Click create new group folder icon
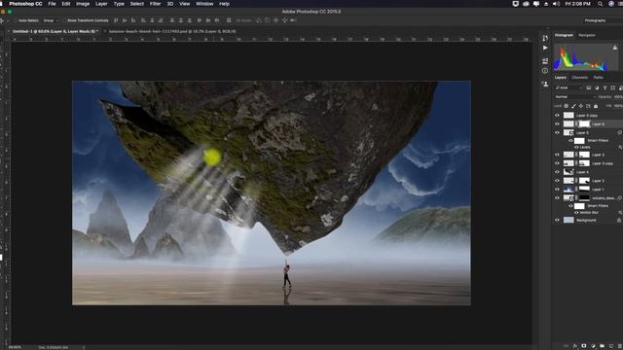This screenshot has height=350, width=623. [603, 346]
